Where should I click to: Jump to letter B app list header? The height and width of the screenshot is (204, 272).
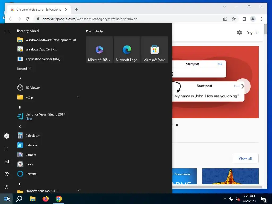coord(20,107)
